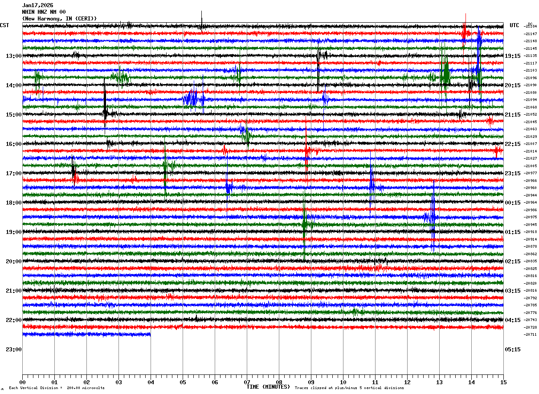Click minute tick label "14" on time axis
The height and width of the screenshot is (394, 539).
click(472, 382)
